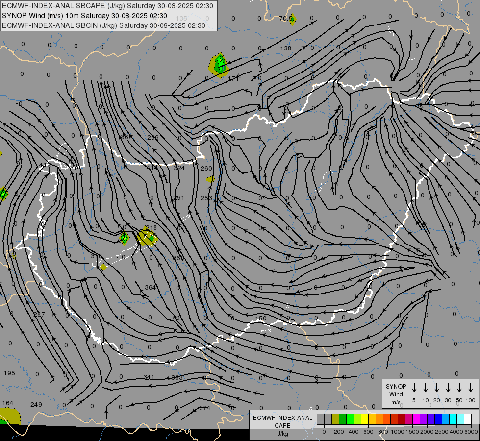This screenshot has width=480, height=441.
Task: Click the CAPE value 260 on the map
Action: tap(206, 169)
